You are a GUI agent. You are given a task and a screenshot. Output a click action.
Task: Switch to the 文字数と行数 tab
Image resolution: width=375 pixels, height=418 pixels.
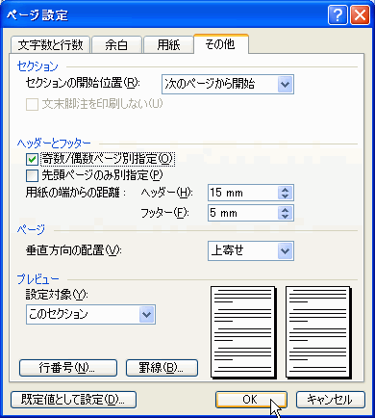pos(51,44)
